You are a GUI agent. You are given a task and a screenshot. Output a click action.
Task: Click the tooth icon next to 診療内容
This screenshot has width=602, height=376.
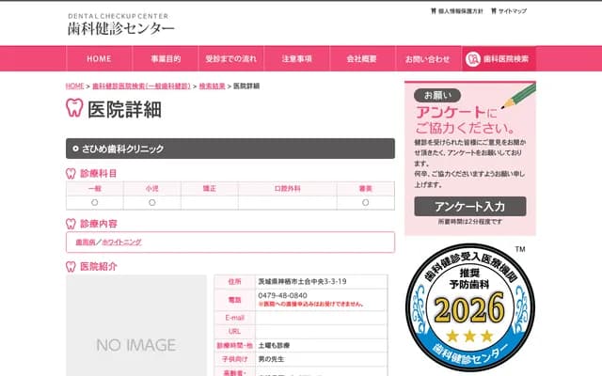(71, 224)
